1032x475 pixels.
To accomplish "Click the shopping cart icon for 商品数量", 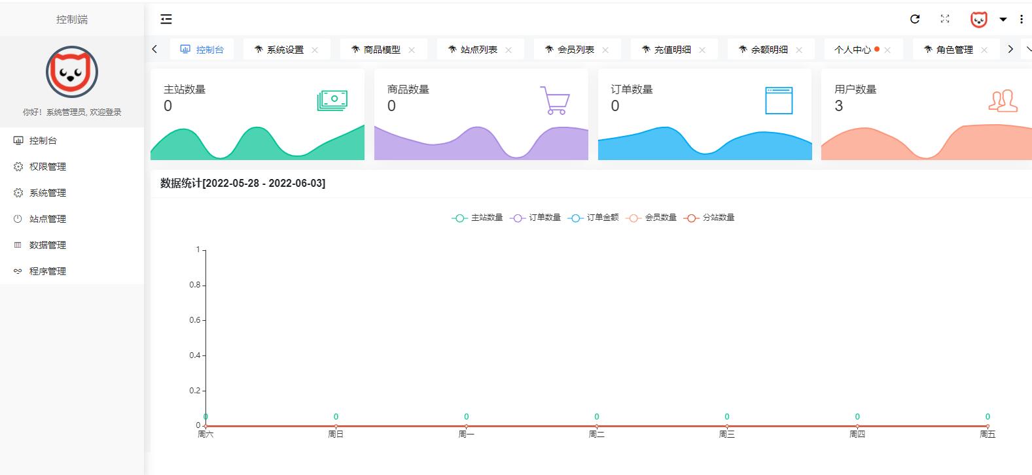I will pos(555,101).
